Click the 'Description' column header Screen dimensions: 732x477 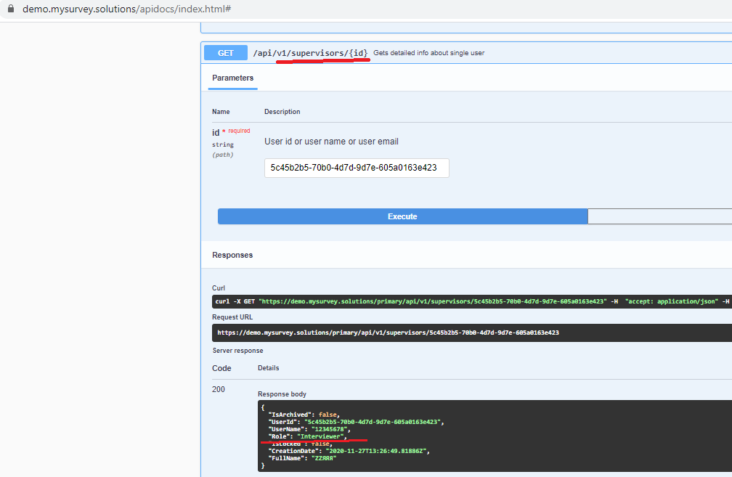pyautogui.click(x=282, y=112)
